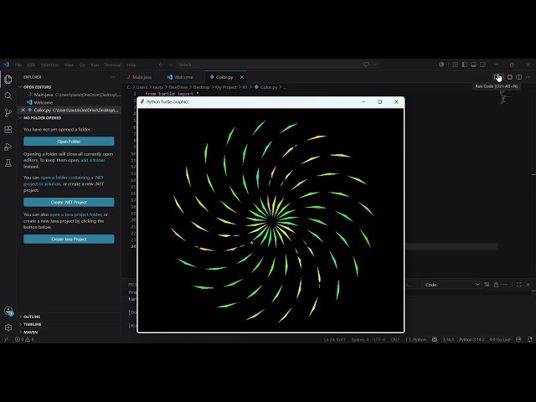This screenshot has height=402, width=536.
Task: Click the circular status icon in title bar
Action: 441,64
